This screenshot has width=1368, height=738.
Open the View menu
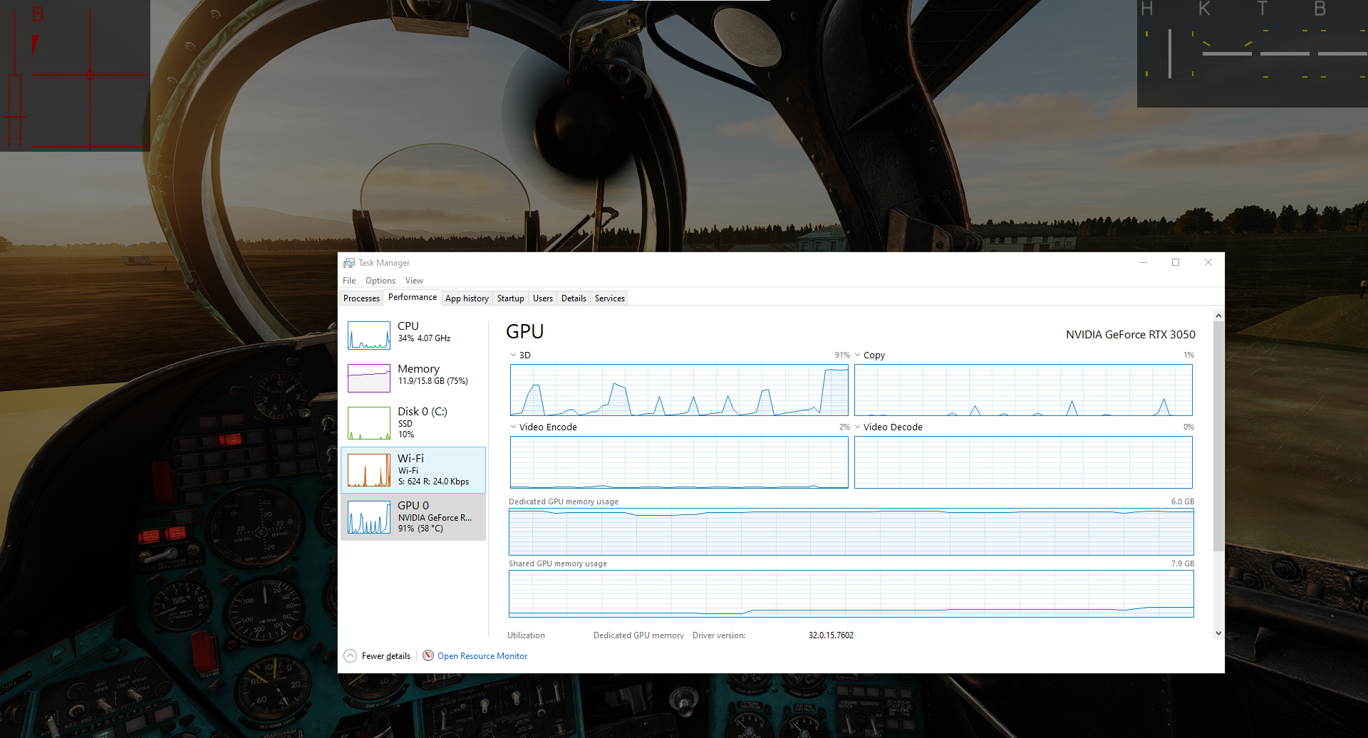tap(414, 281)
